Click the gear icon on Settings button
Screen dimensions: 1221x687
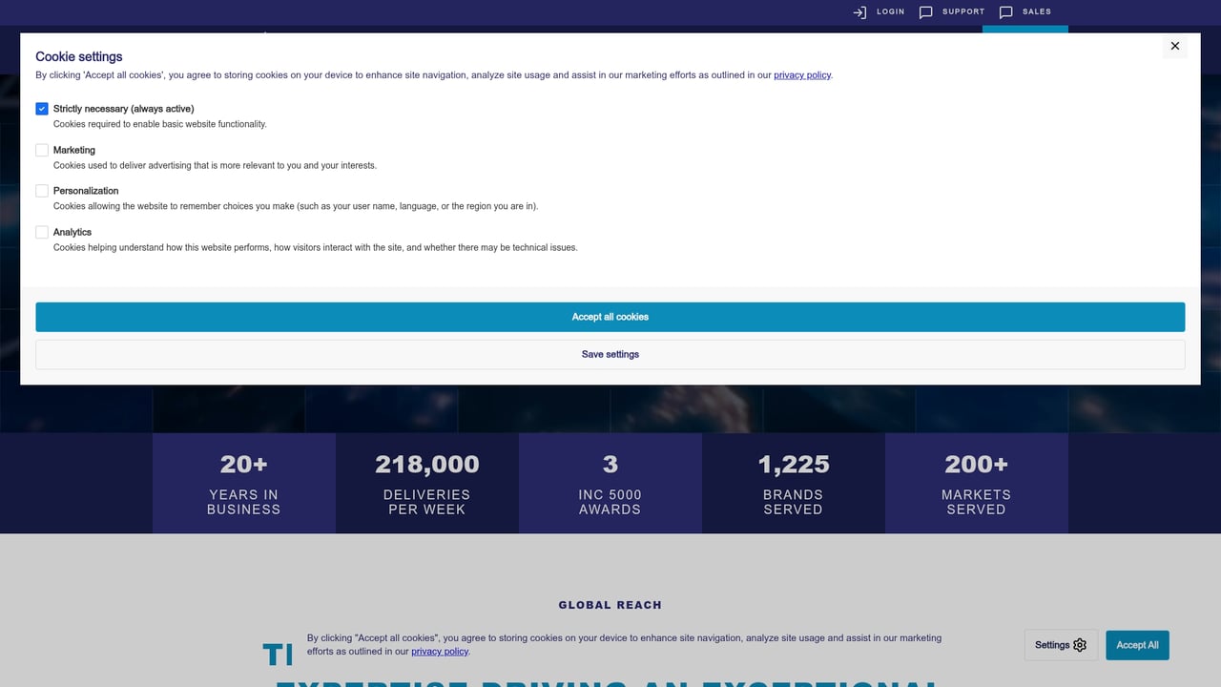click(1079, 645)
